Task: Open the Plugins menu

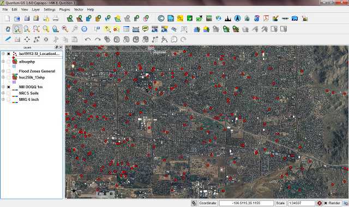Action: [64, 10]
